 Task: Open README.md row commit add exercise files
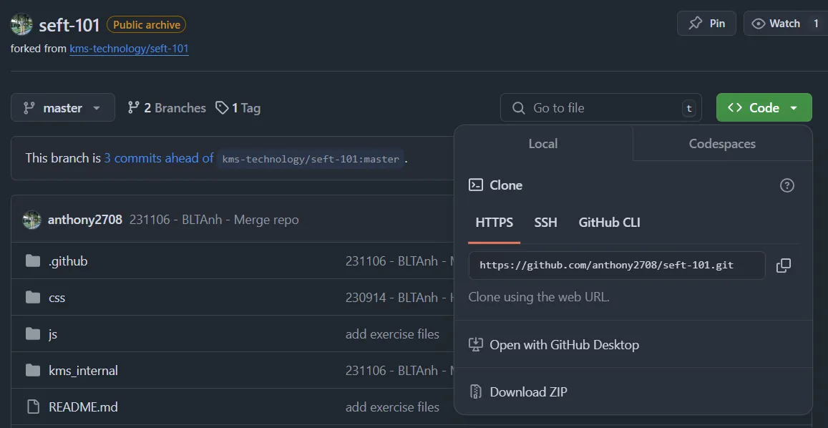[392, 407]
